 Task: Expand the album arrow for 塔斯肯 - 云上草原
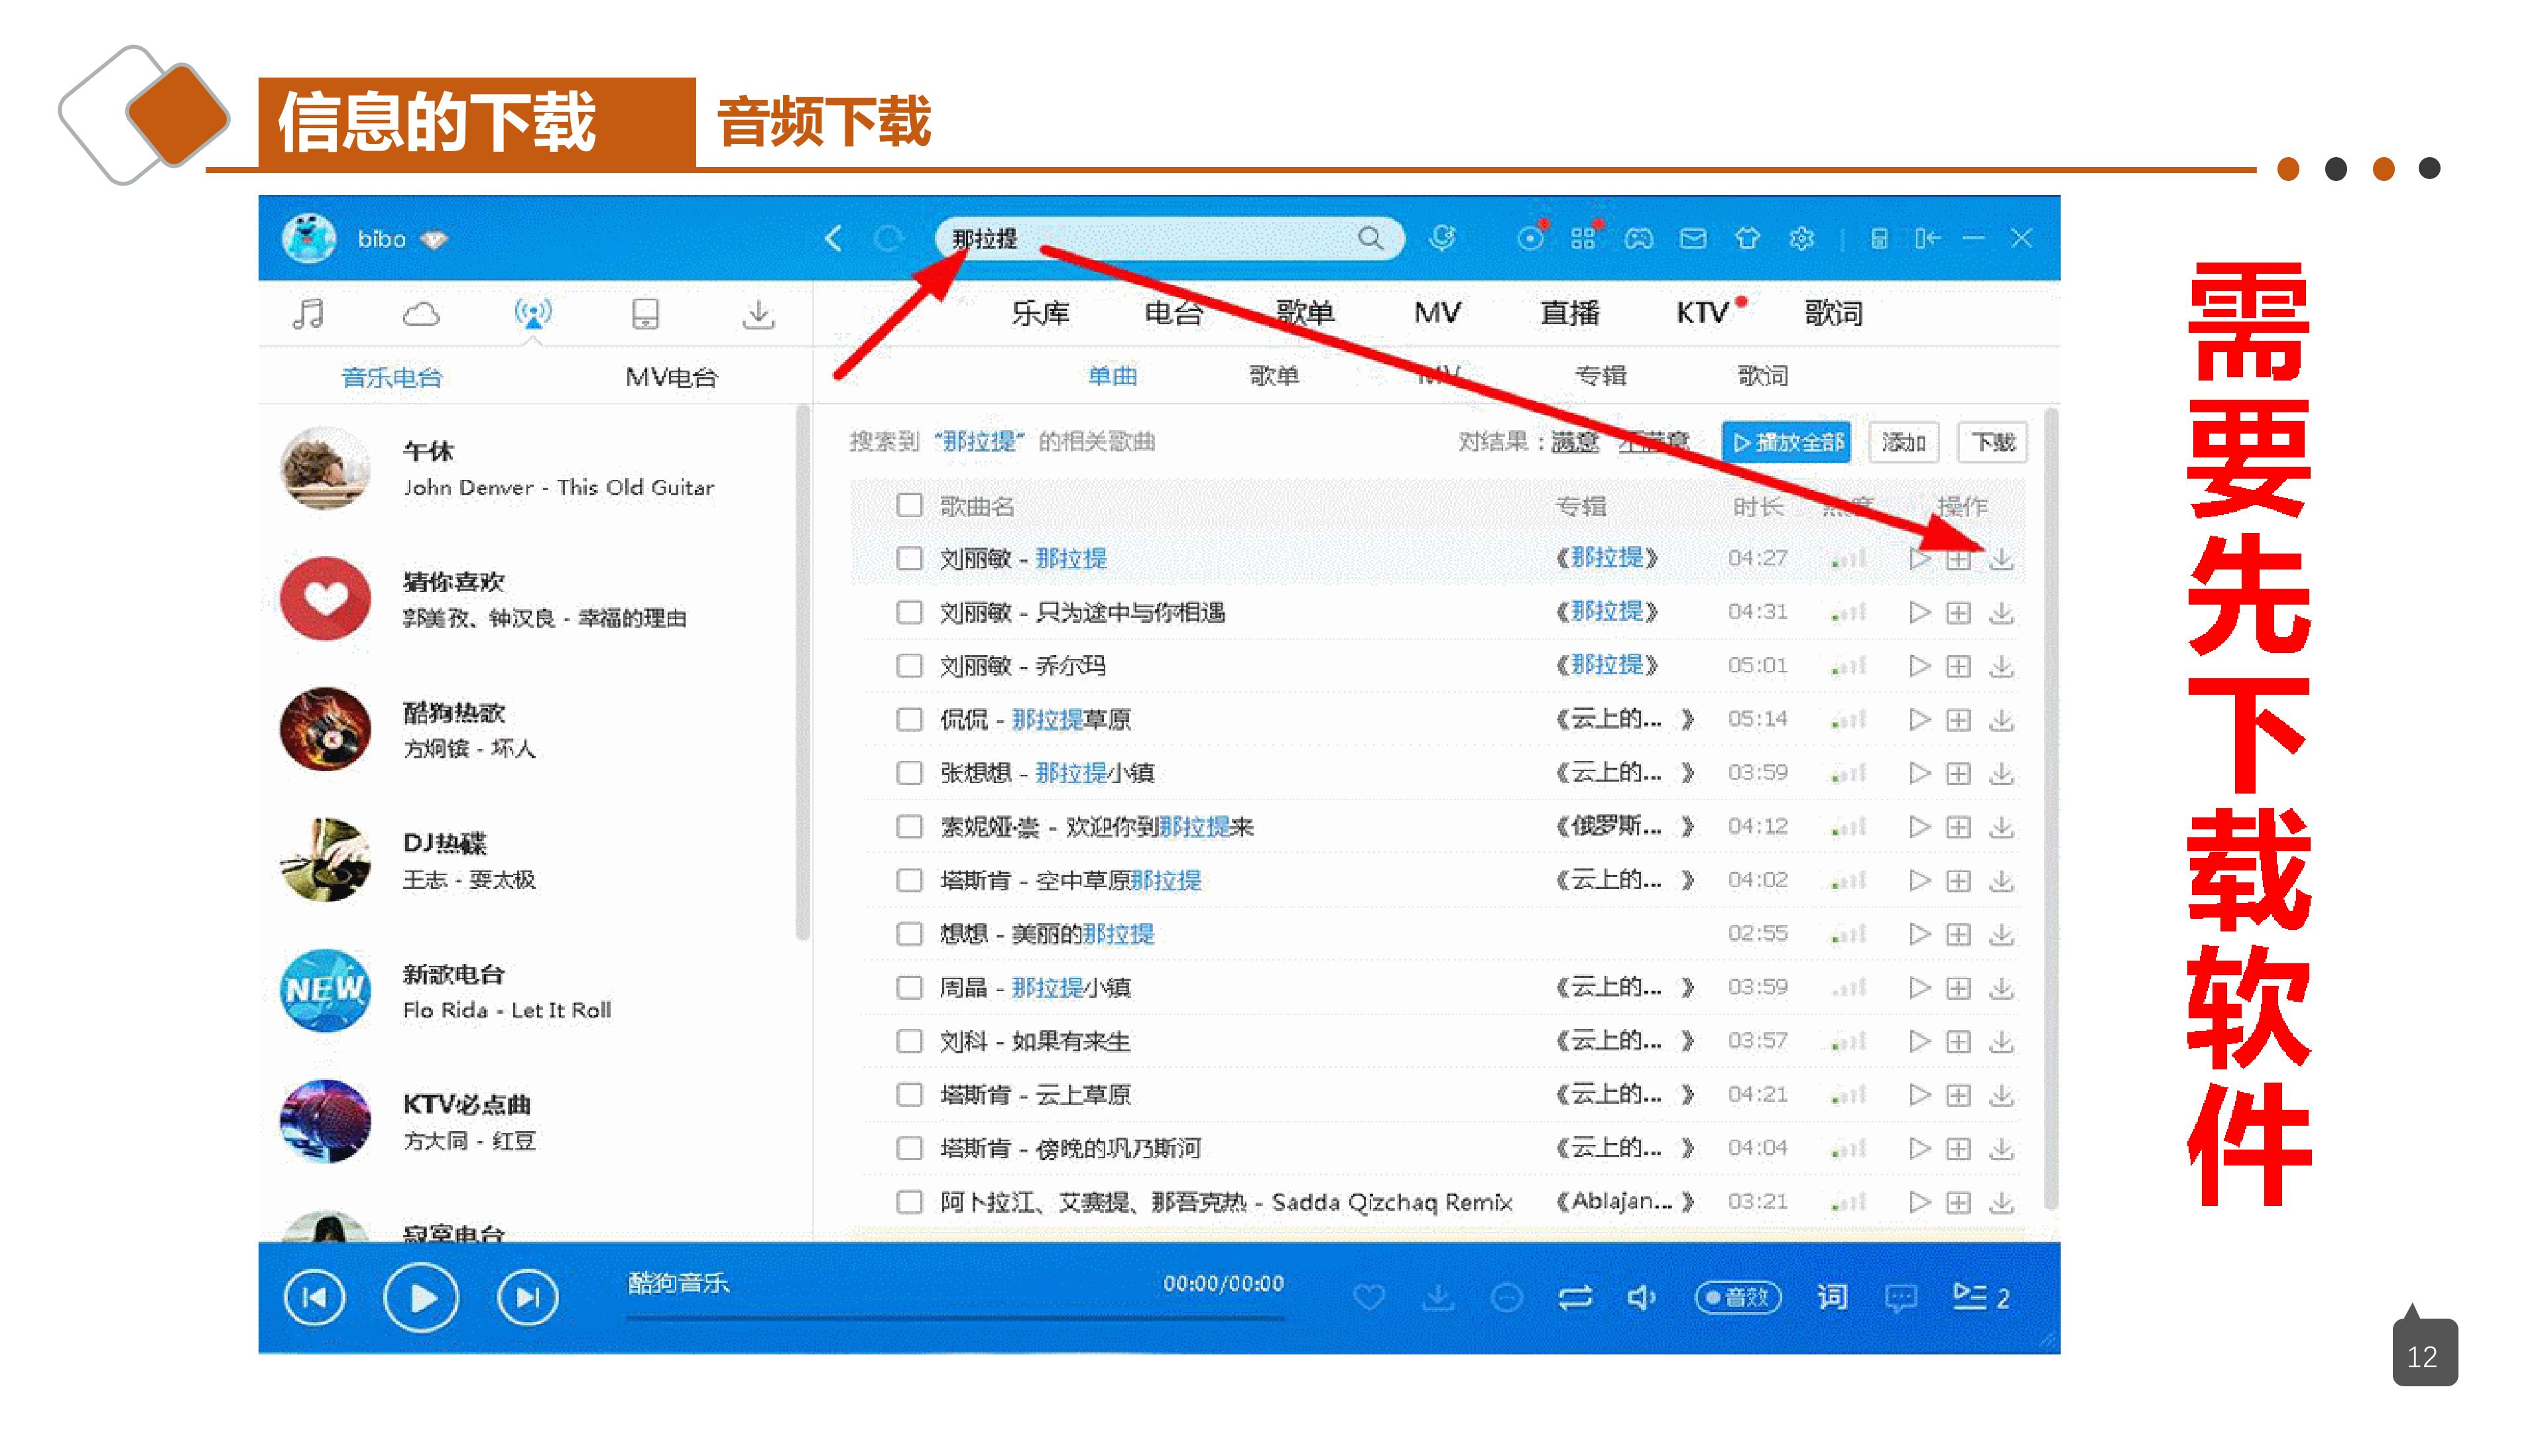[x=1688, y=1094]
